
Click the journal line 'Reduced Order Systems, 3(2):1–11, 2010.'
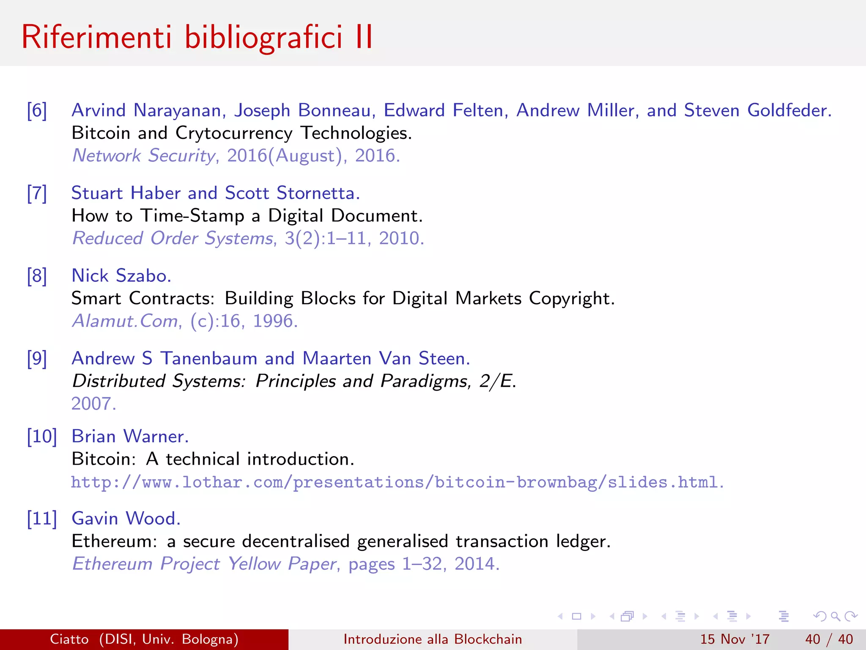pyautogui.click(x=248, y=238)
